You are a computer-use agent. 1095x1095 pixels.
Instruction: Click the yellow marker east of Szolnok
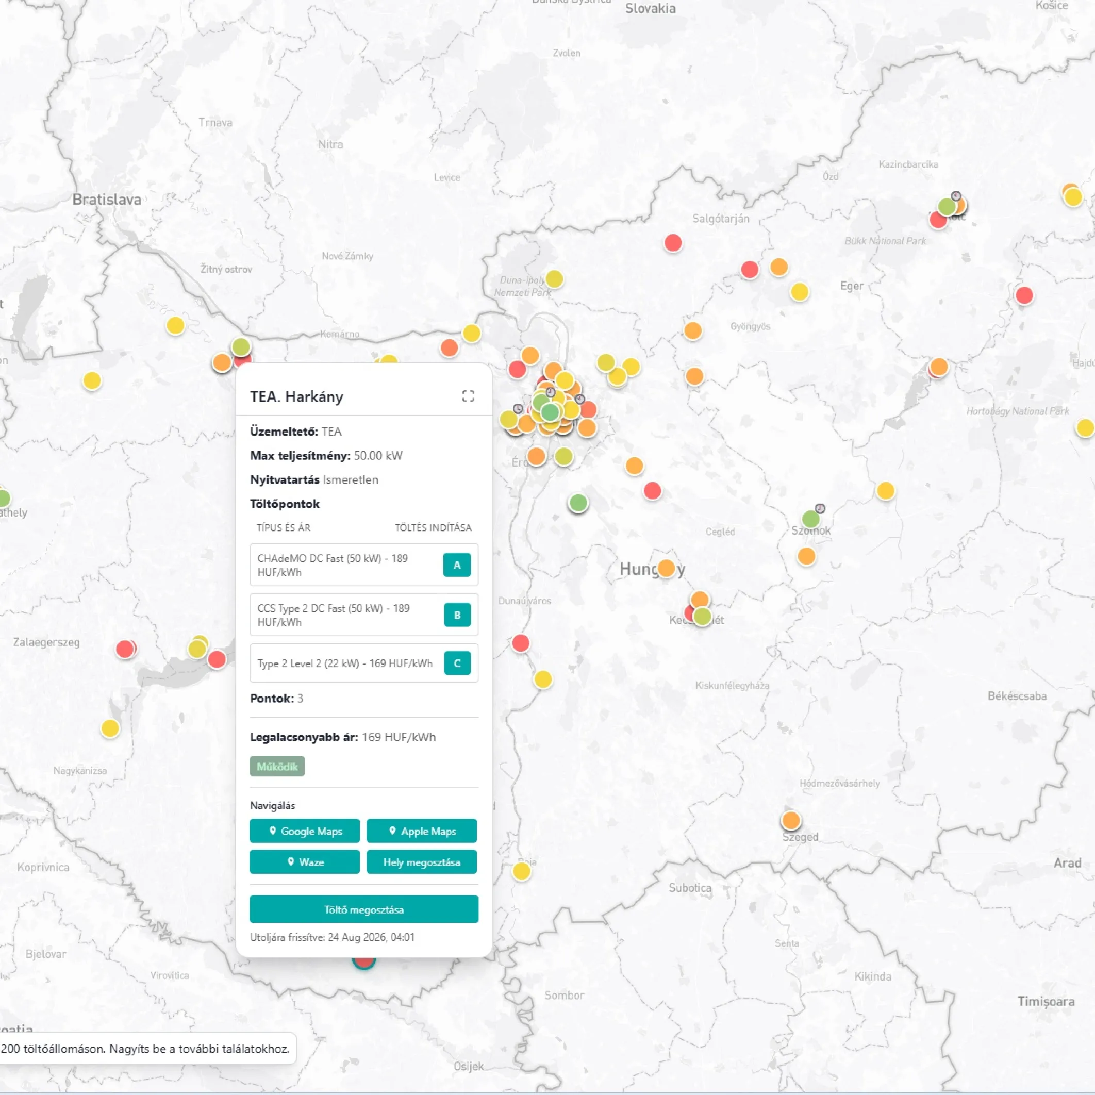click(x=885, y=490)
